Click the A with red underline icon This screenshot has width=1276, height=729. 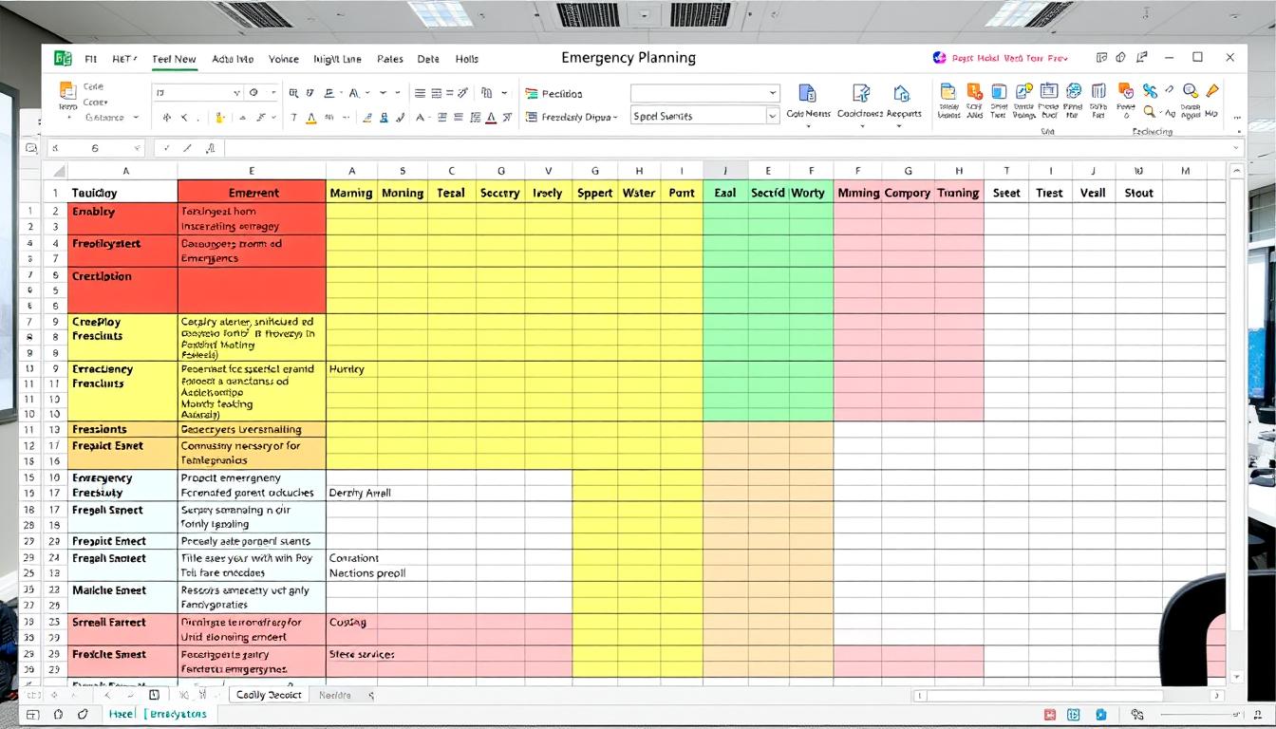tap(491, 118)
